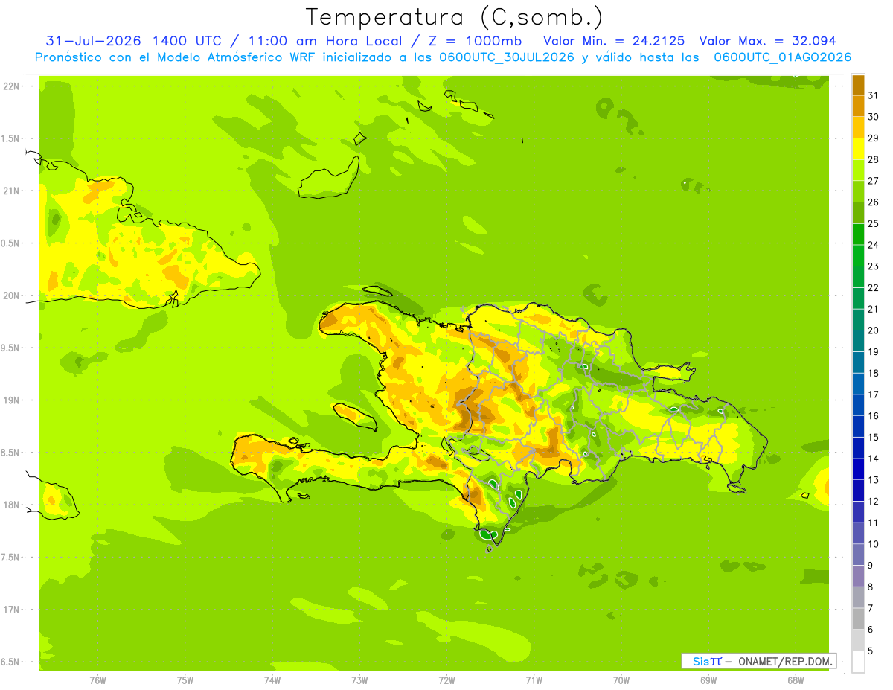Pick the lime swatch between 27 and 28

858,170
